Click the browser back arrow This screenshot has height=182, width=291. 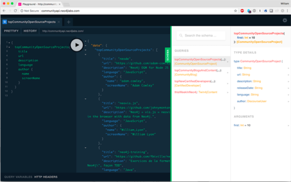pos(4,11)
